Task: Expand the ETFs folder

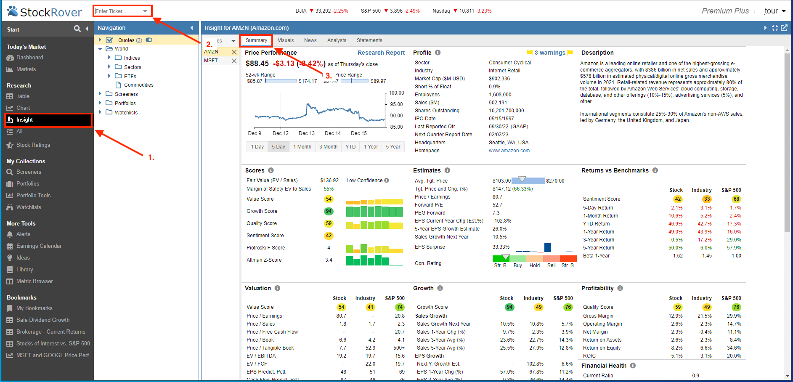Action: pos(109,76)
